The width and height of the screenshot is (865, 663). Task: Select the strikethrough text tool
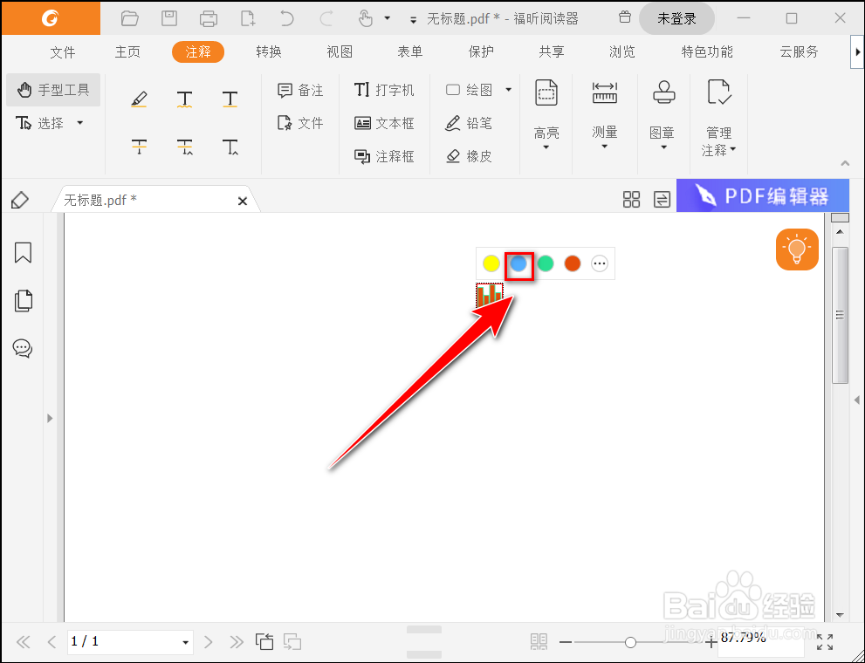tap(139, 147)
